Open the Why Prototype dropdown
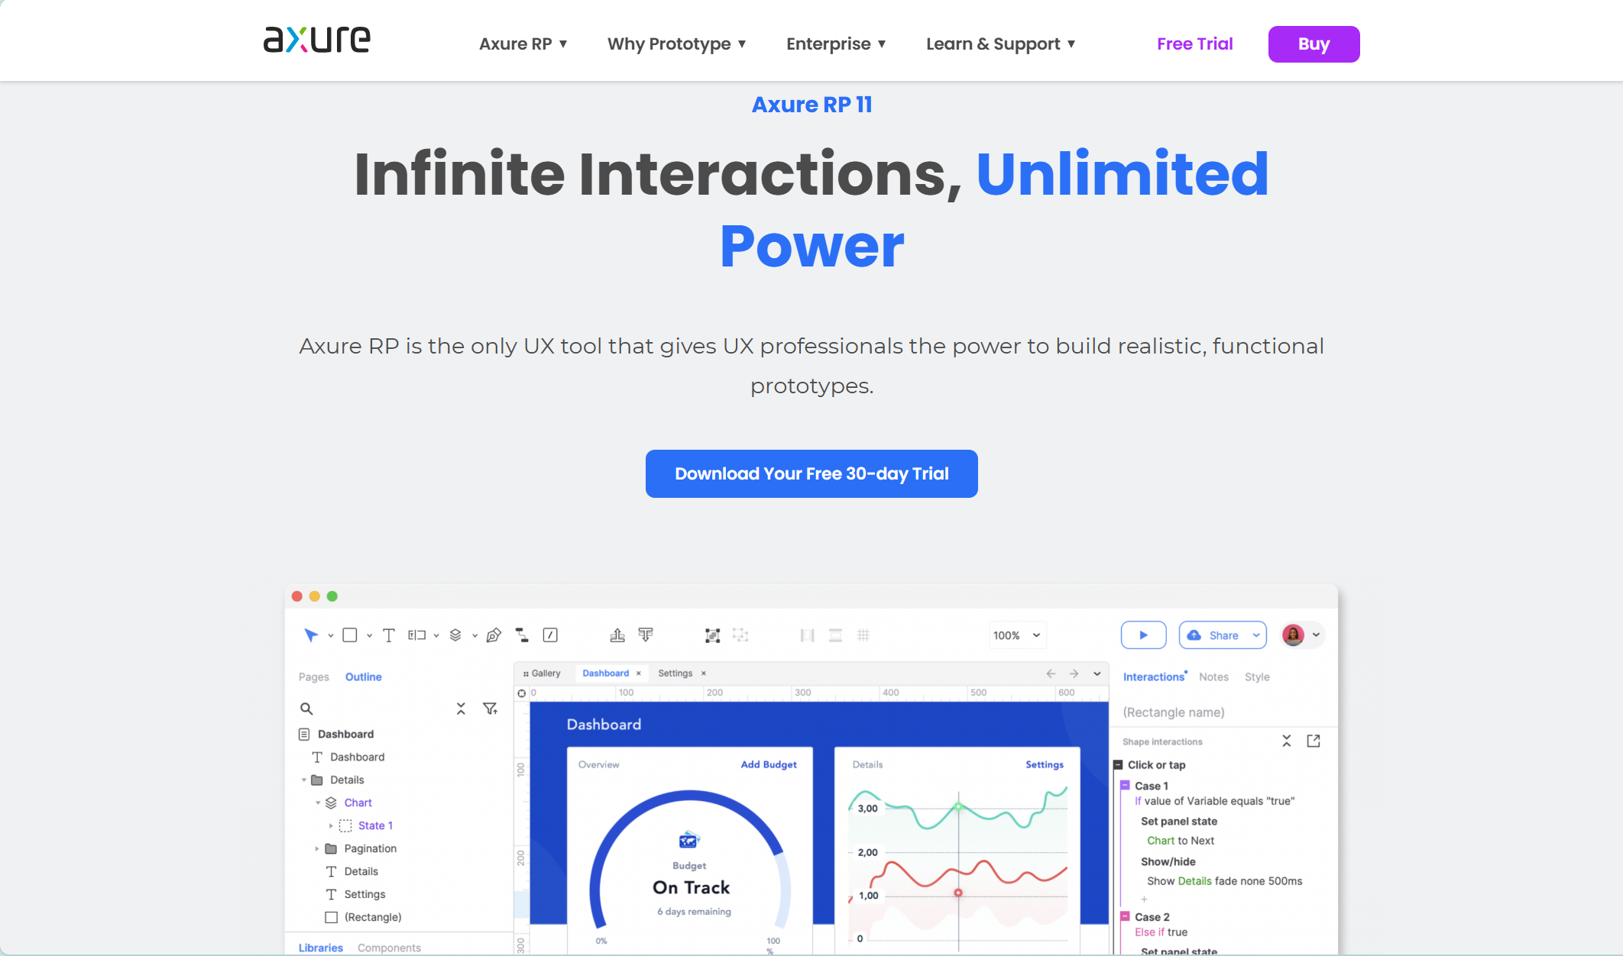The height and width of the screenshot is (956, 1623). [x=676, y=44]
